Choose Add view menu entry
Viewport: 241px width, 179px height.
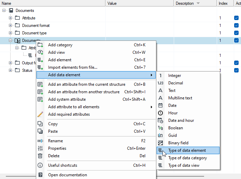tap(96, 52)
